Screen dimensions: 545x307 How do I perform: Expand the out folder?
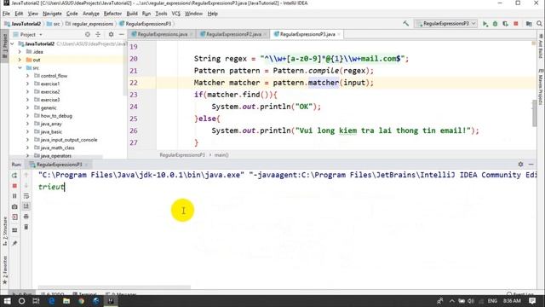click(x=20, y=60)
